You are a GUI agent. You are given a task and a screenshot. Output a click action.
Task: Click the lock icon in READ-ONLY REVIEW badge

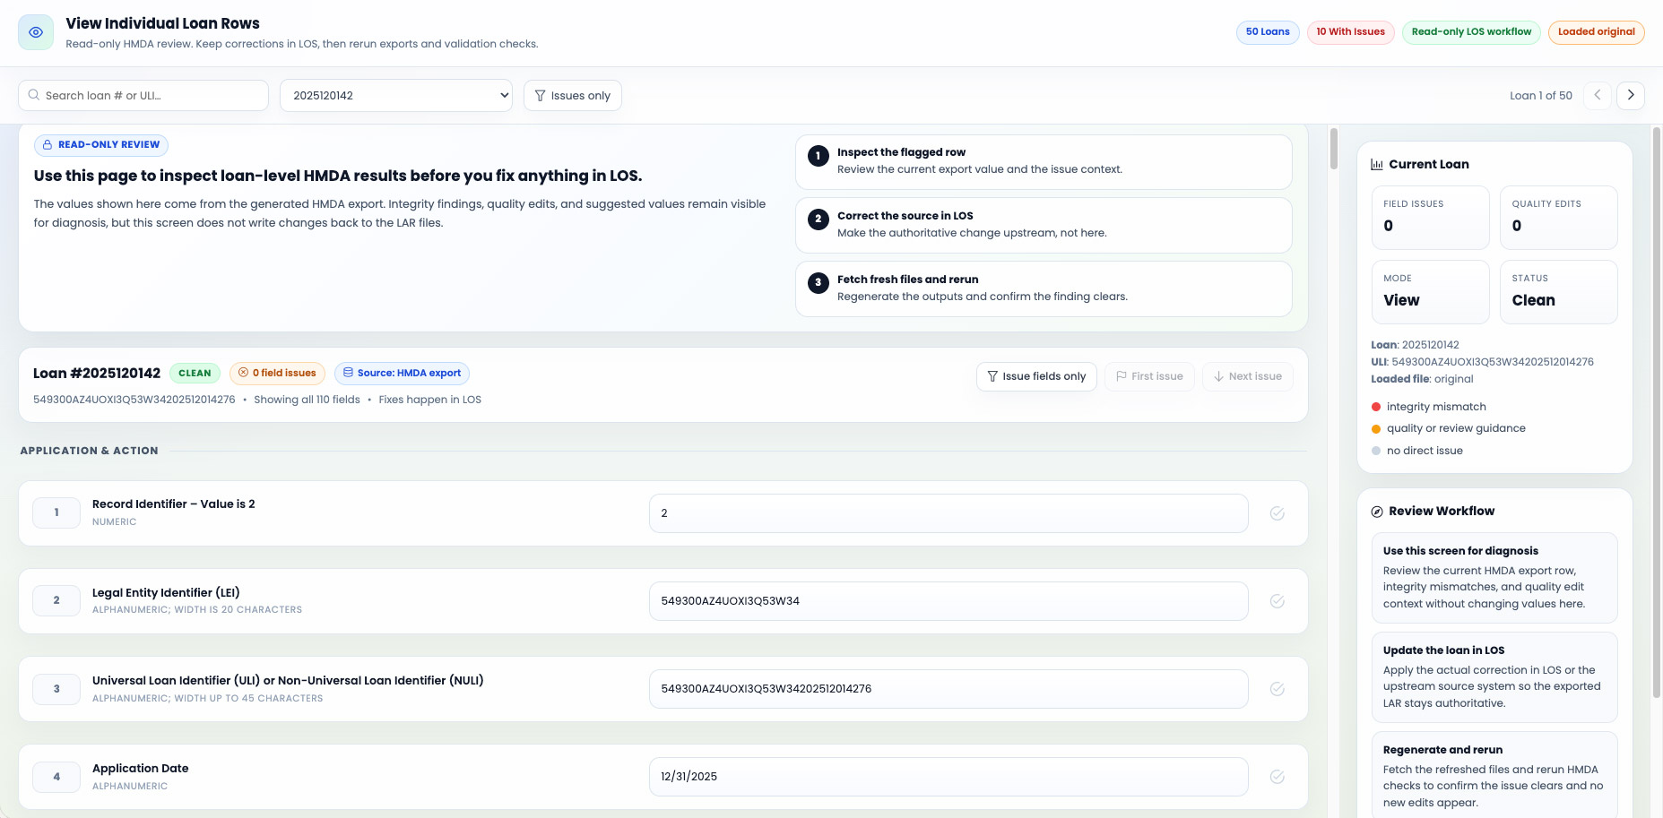pyautogui.click(x=48, y=144)
